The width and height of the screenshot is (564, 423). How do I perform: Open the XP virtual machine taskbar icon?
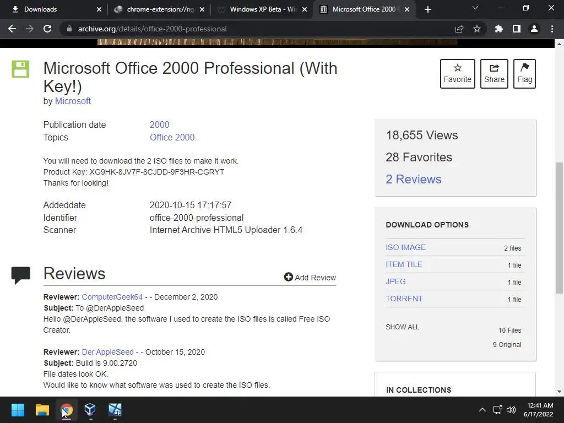point(115,410)
